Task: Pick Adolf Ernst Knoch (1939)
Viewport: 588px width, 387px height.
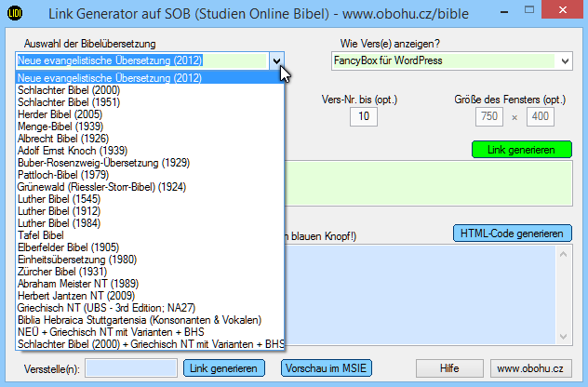Action: [150, 151]
